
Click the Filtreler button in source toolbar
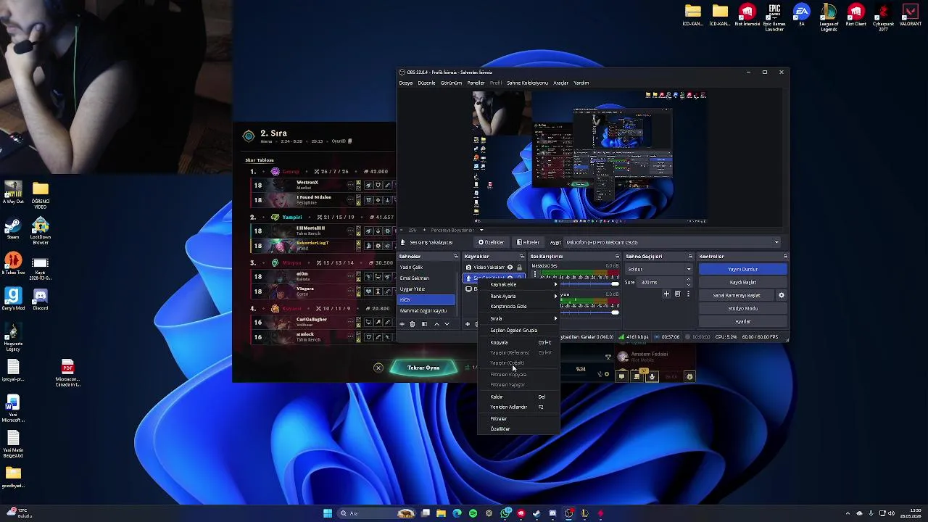tap(528, 242)
